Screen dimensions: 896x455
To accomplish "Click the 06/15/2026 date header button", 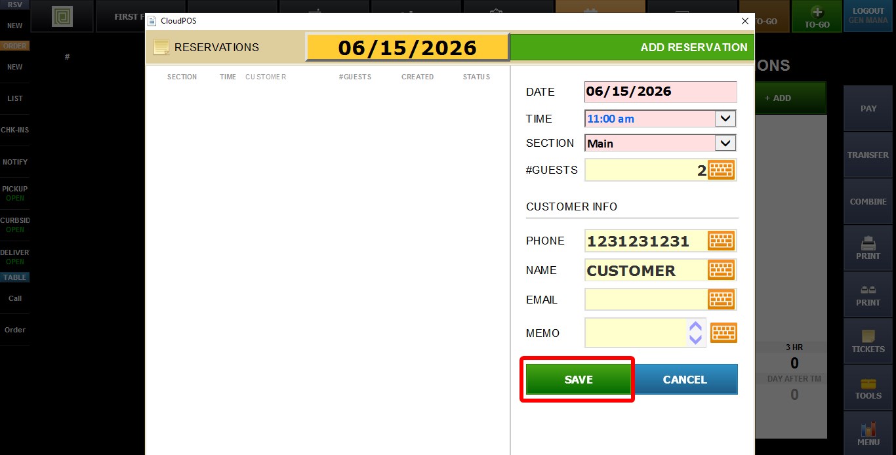I will [407, 47].
